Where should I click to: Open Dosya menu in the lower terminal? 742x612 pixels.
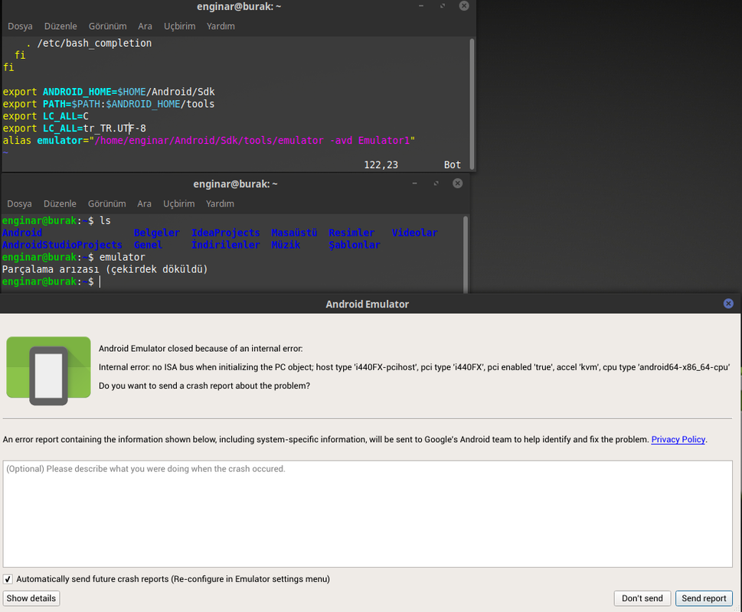(19, 203)
